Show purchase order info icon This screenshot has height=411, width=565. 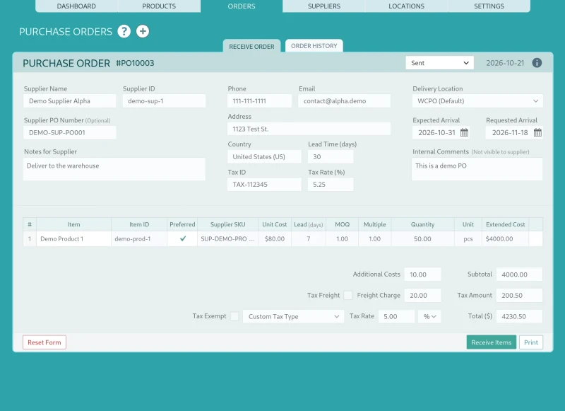537,63
